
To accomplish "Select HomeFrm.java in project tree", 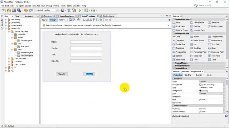I will tap(27, 52).
